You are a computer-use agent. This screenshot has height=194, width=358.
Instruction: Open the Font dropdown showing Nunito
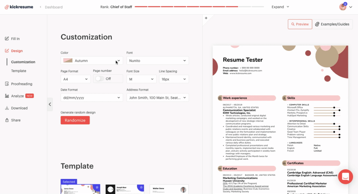tap(158, 61)
